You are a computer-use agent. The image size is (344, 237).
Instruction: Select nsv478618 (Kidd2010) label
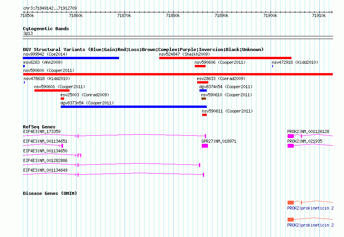click(x=47, y=78)
